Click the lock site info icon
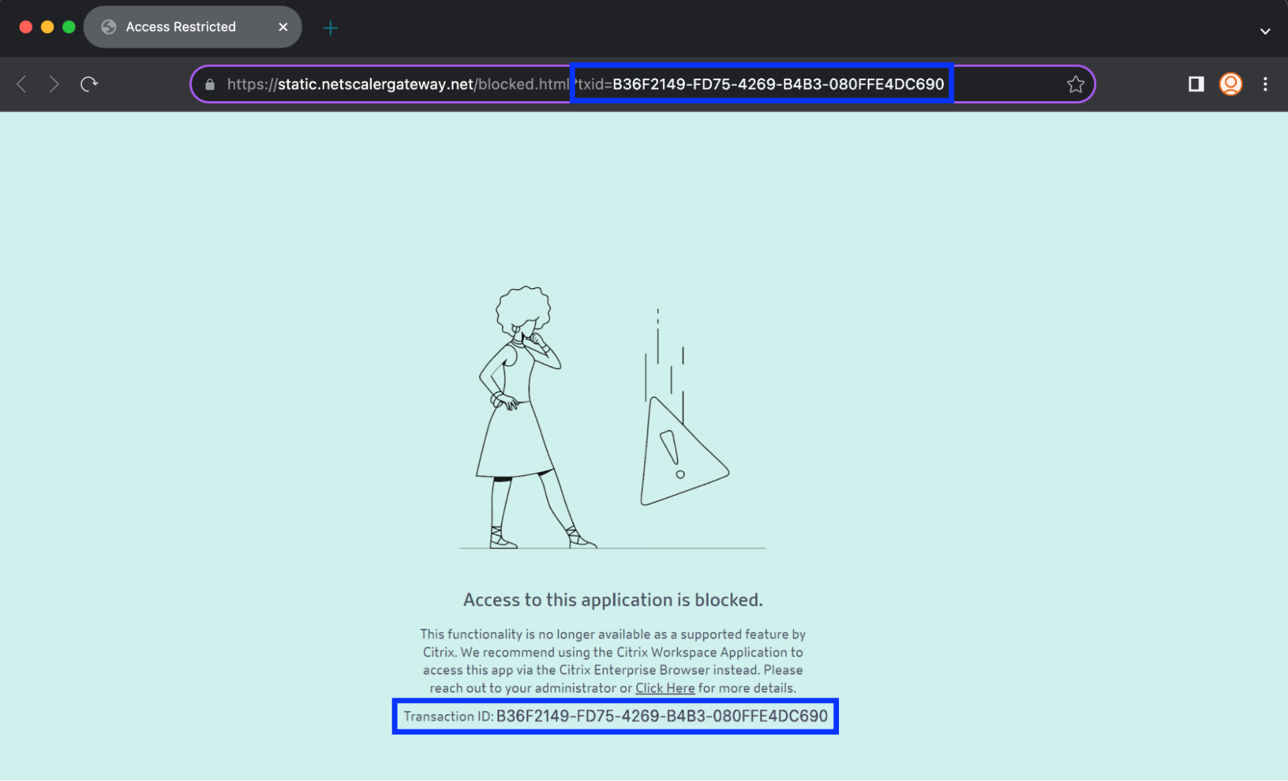 click(x=209, y=84)
